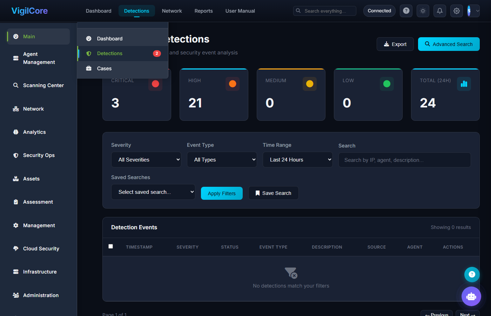Click the Save Search button

point(274,193)
